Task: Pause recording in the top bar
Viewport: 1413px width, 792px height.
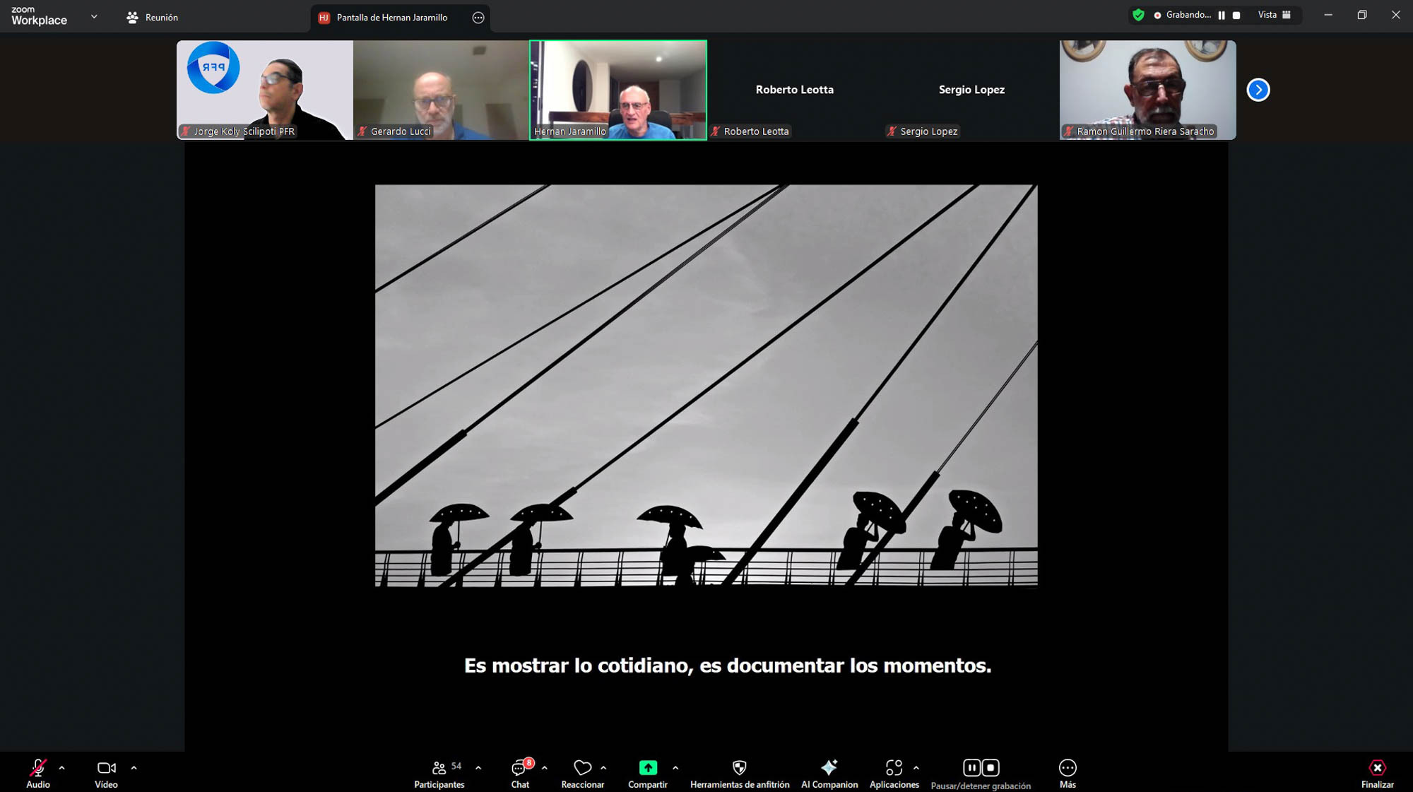Action: click(1222, 15)
